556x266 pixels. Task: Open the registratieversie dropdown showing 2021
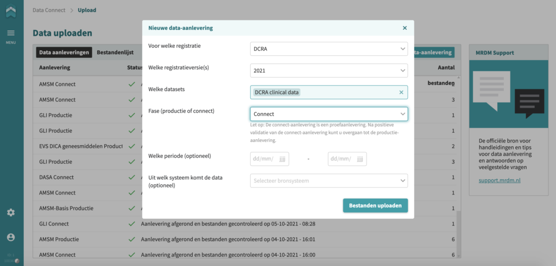tap(328, 70)
